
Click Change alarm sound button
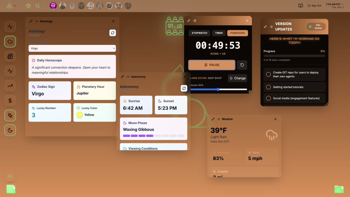237,78
